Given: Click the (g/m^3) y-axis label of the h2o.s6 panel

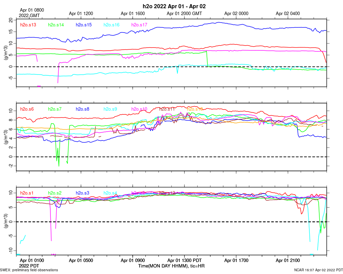Looking at the screenshot, I should coord(6,137).
